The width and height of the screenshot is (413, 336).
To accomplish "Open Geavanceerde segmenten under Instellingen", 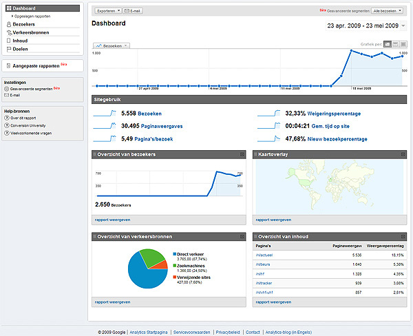I will pos(32,89).
